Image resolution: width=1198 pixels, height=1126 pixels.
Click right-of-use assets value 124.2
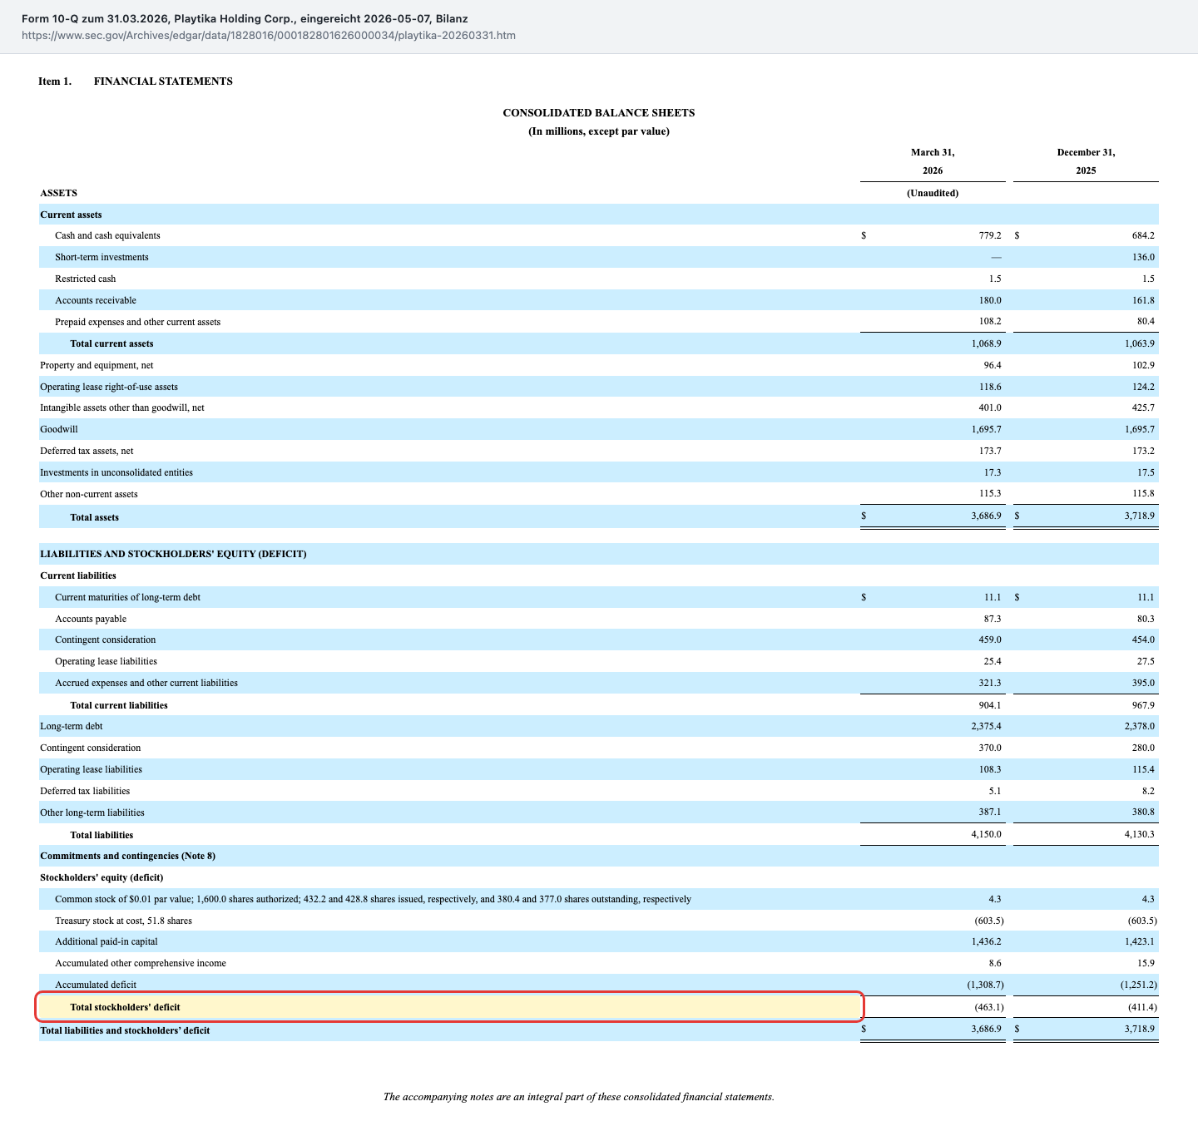coord(1143,387)
